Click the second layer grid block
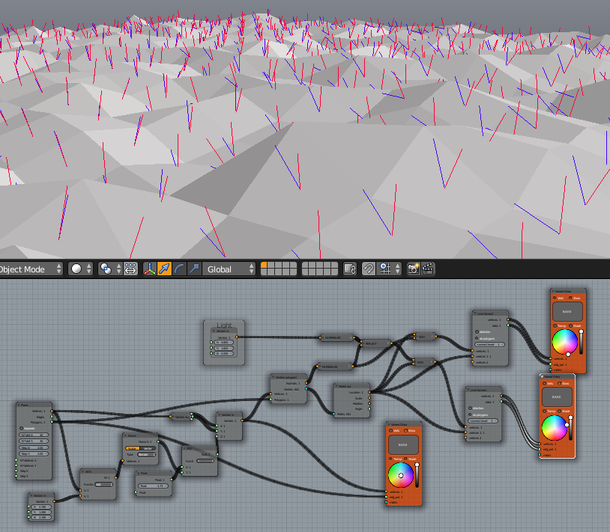The width and height of the screenshot is (610, 532). (x=320, y=269)
